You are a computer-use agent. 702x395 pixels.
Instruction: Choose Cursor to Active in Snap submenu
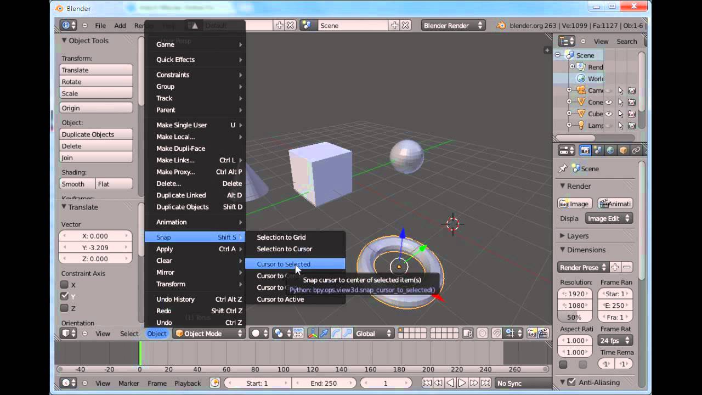coord(295,299)
